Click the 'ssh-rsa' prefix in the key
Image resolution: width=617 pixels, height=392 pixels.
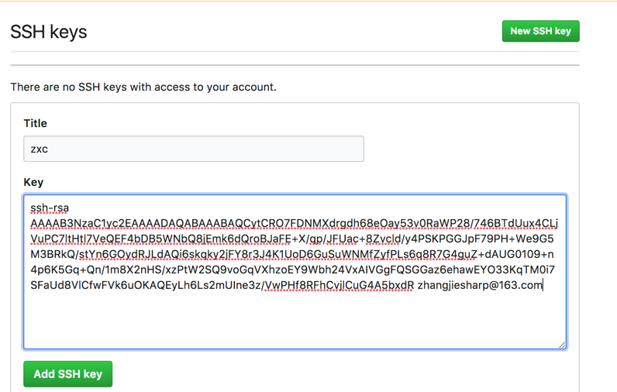[50, 208]
